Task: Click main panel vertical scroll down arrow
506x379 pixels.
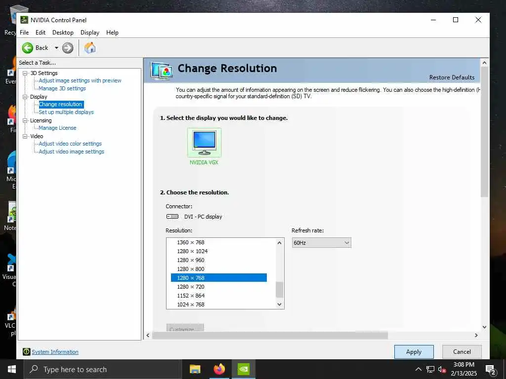Action: coord(484,327)
